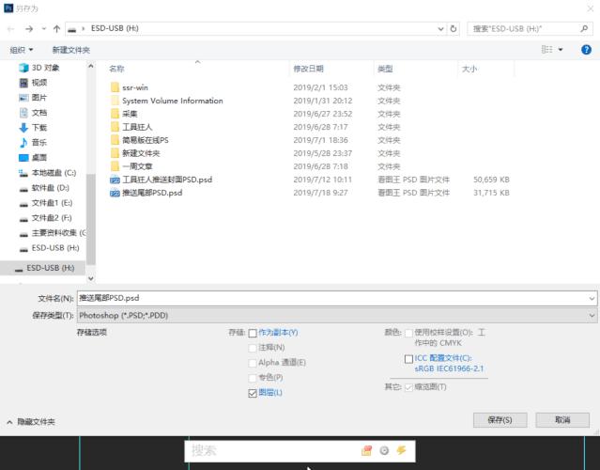This screenshot has height=470, width=600.
Task: Open 音乐 in the navigation pane
Action: [33, 143]
